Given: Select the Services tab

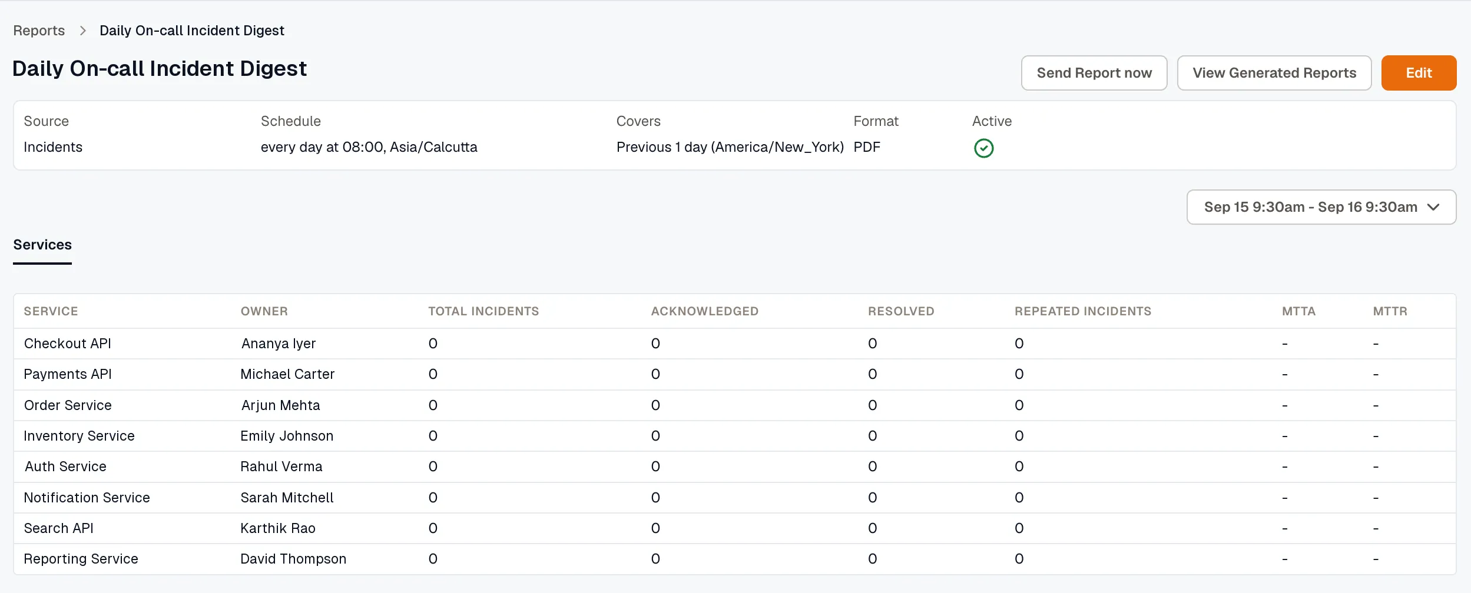Looking at the screenshot, I should click(42, 245).
